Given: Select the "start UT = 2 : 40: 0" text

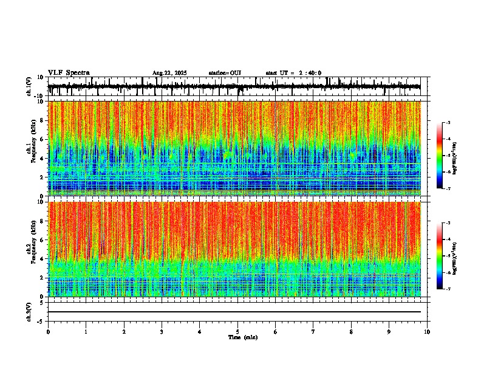Looking at the screenshot, I should pyautogui.click(x=293, y=73).
